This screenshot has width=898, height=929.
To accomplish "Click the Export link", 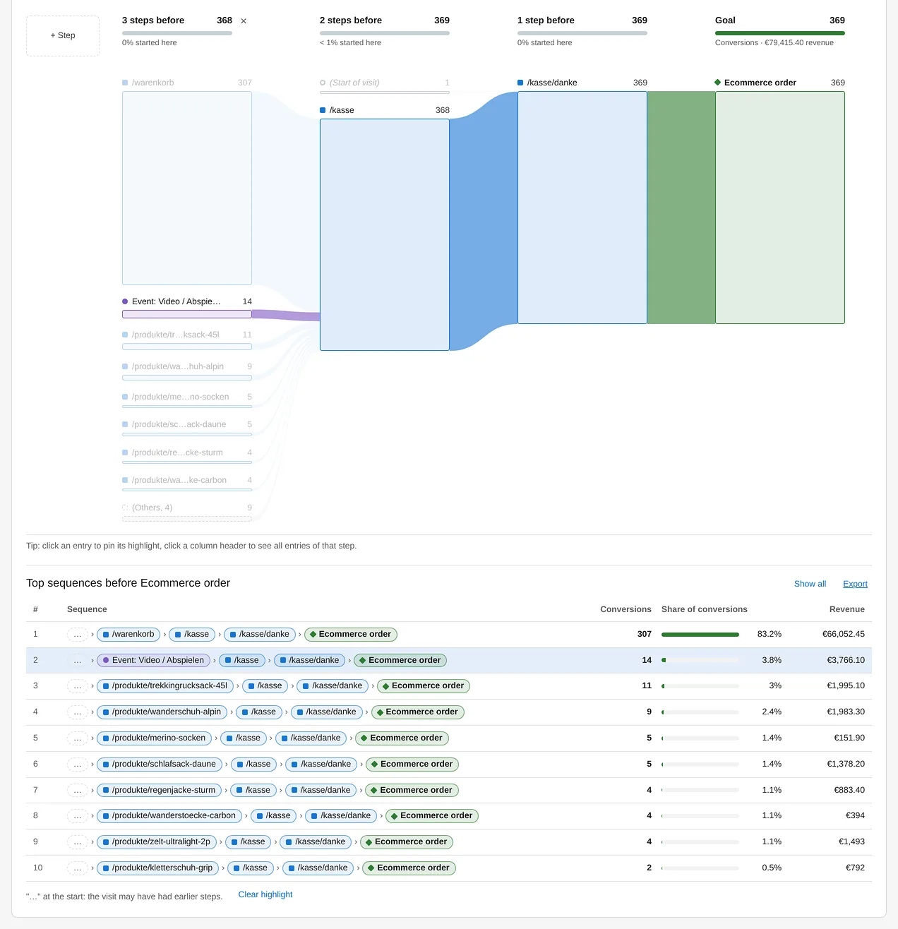I will coord(855,584).
